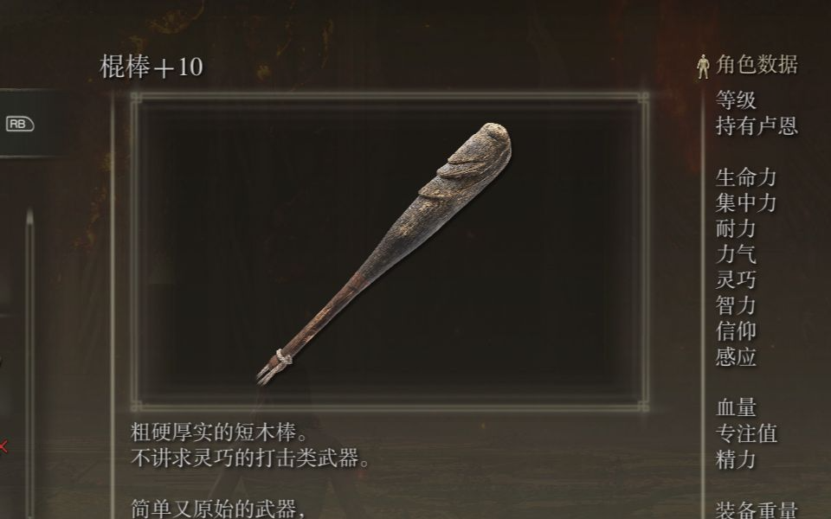Viewport: 831px width, 519px height.
Task: Select the 棍棒＋10 weapon title
Action: (151, 67)
